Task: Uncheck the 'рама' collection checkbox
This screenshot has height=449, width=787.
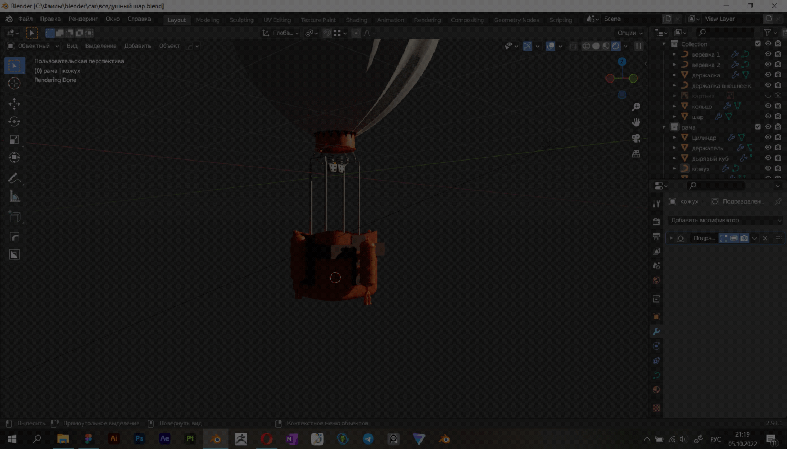Action: pos(757,127)
